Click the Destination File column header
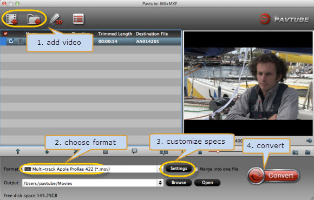This screenshot has width=314, height=200. pyautogui.click(x=152, y=34)
